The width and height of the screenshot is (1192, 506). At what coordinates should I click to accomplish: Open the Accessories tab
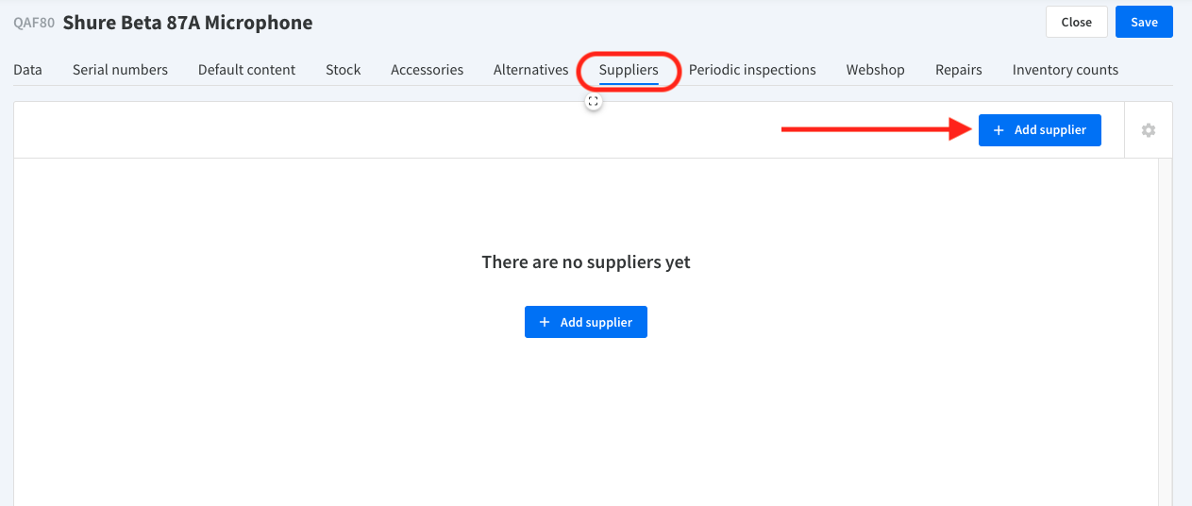[427, 70]
